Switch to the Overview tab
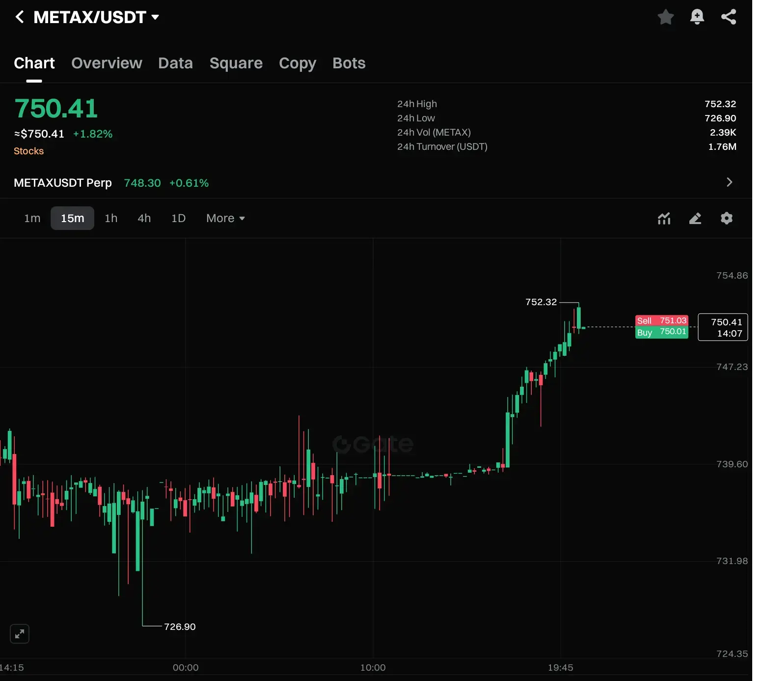Screen dimensions: 764x681 (x=107, y=63)
